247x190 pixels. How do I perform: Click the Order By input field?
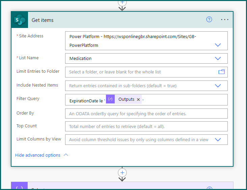click(x=146, y=114)
